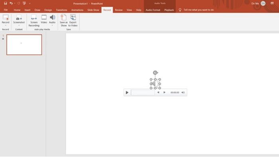Click Export to Video
Screen dimensions: 279x157
[73, 21]
